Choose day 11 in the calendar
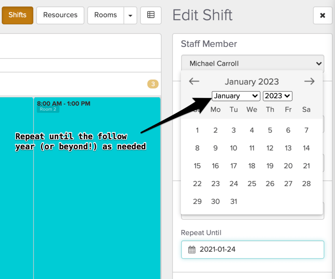Screen dimensions: 335x279 point(252,148)
